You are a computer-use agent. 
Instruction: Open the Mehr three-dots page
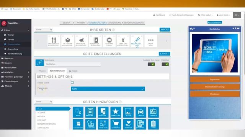pyautogui.click(x=150, y=41)
